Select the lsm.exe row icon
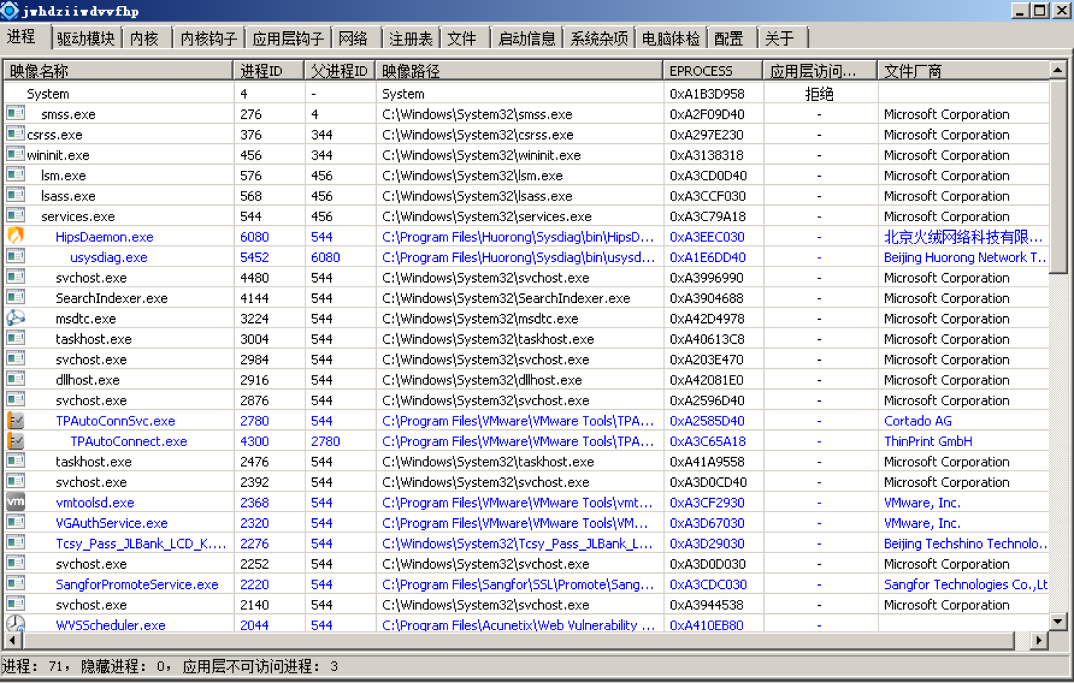Viewport: 1074px width, 683px height. click(x=16, y=174)
